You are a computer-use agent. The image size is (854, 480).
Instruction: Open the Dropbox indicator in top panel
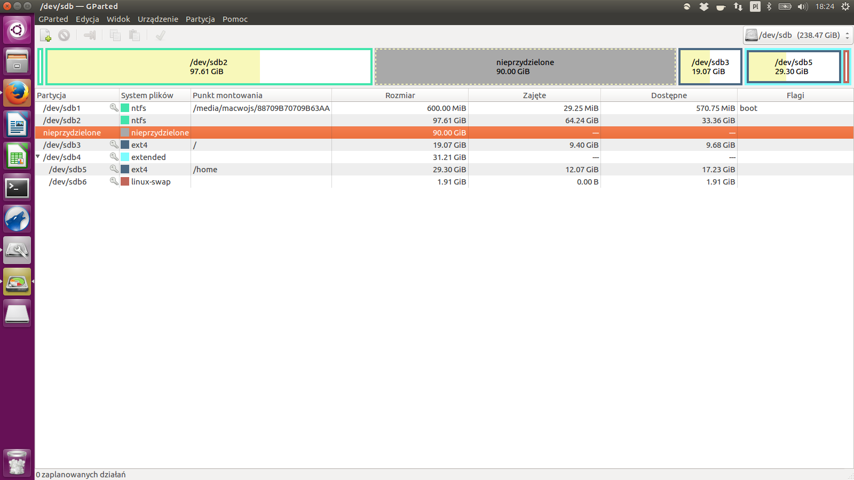coord(704,6)
